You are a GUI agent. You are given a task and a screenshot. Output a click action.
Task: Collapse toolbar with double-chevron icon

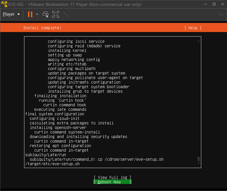[x=221, y=14]
